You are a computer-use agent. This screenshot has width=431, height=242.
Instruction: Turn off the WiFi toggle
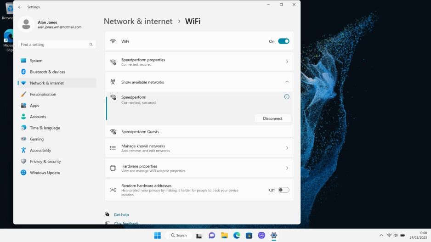(284, 41)
